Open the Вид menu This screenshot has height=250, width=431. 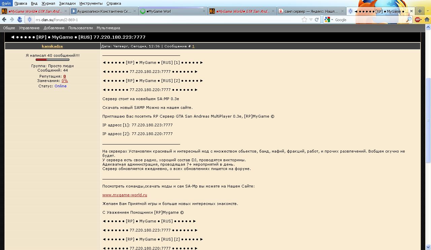[34, 3]
